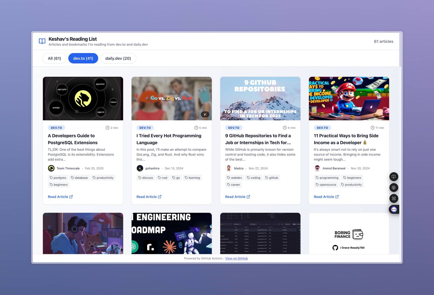Follow the View on GitHub footer link
Viewport: 434px width, 295px height.
click(x=236, y=258)
